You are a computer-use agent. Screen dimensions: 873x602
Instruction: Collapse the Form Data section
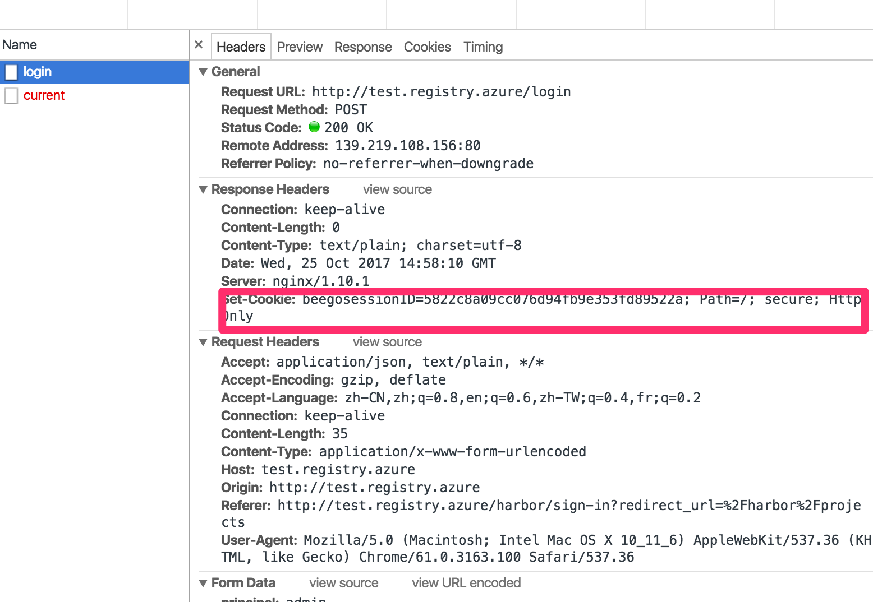pyautogui.click(x=204, y=584)
